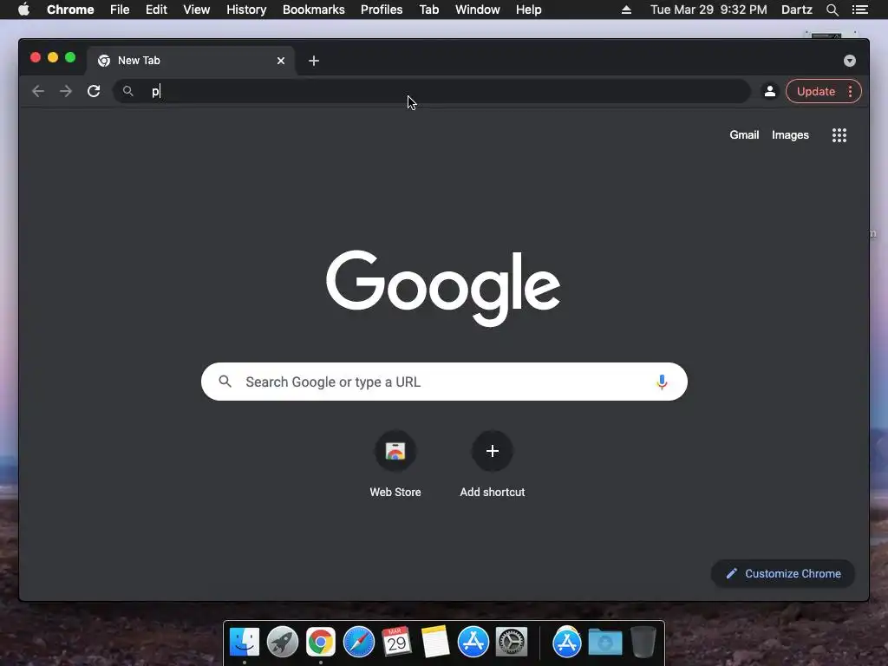Open the History menu
888x666 pixels.
[246, 10]
